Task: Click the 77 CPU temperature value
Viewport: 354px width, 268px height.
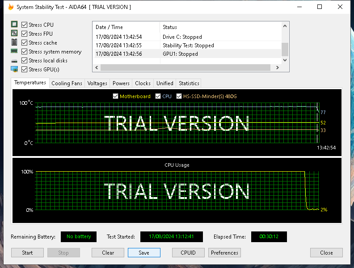Action: [x=323, y=112]
